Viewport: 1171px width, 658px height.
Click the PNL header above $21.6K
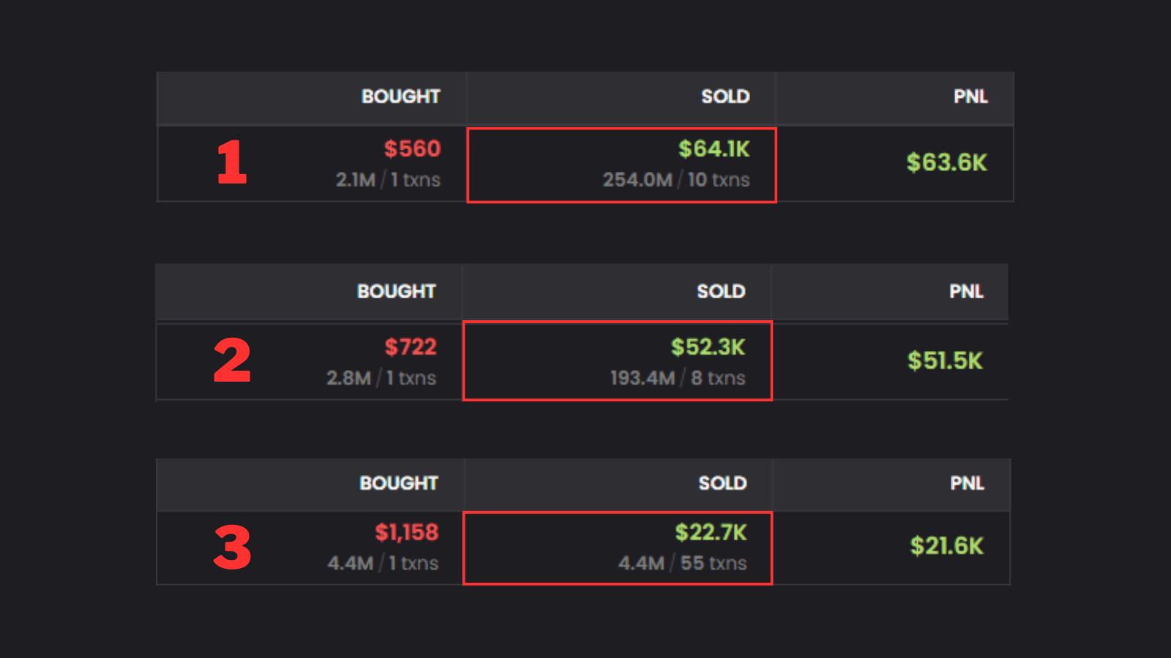click(967, 483)
